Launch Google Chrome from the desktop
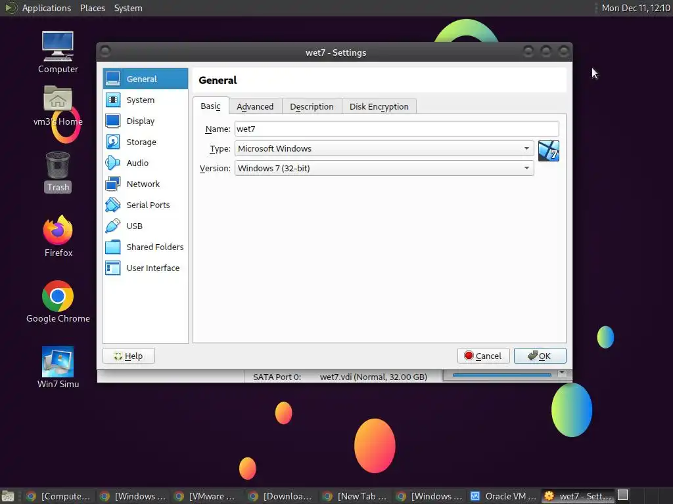This screenshot has height=504, width=673. 58,296
